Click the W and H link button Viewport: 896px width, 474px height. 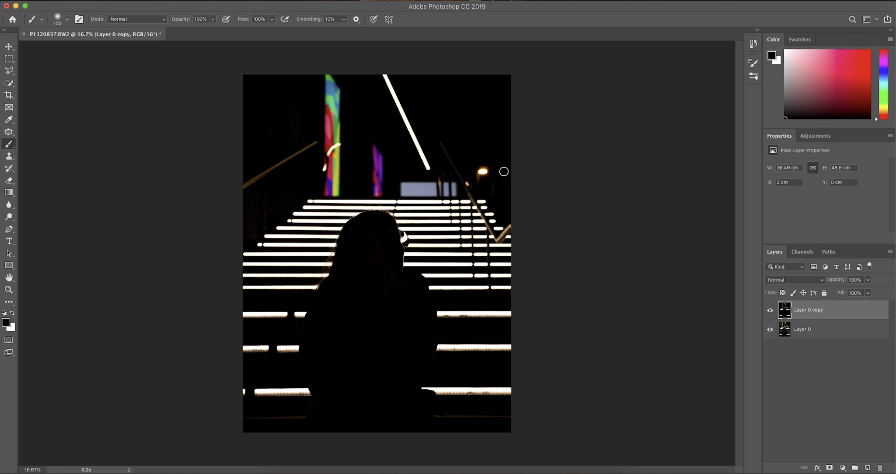(x=812, y=167)
